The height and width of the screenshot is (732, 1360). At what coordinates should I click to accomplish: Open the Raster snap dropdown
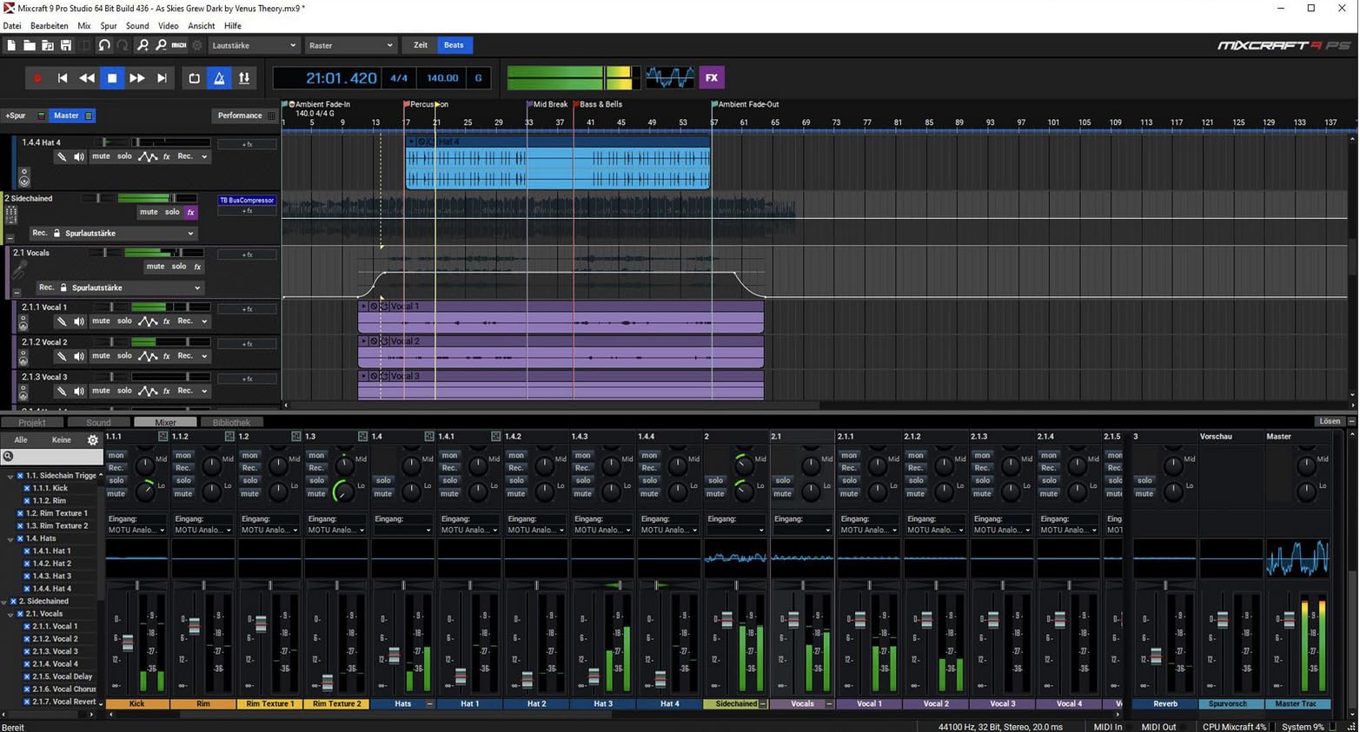(x=350, y=45)
